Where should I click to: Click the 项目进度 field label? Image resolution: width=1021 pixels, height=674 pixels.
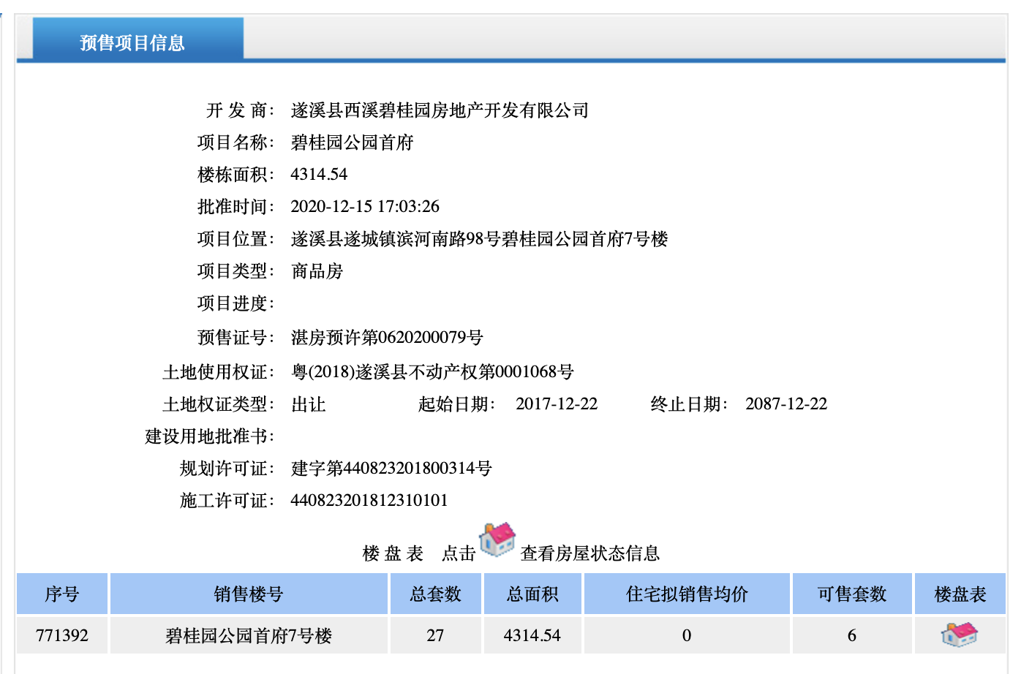(x=236, y=303)
